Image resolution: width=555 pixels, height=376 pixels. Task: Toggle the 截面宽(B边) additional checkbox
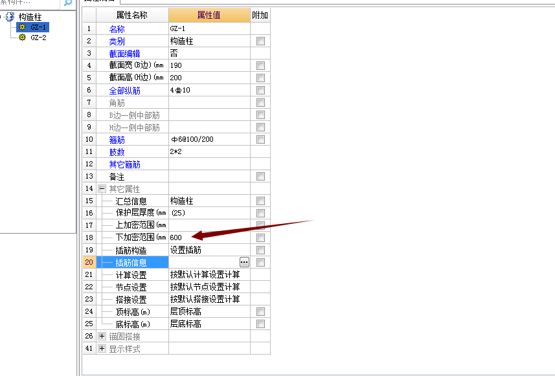click(x=260, y=65)
